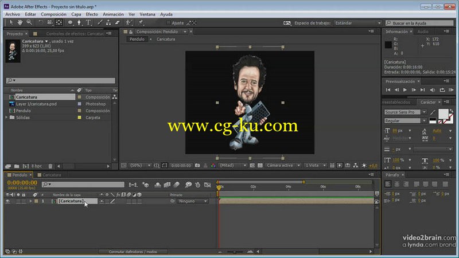The height and width of the screenshot is (258, 459).
Task: Click the brainstorm icon in timeline
Action: 188,185
